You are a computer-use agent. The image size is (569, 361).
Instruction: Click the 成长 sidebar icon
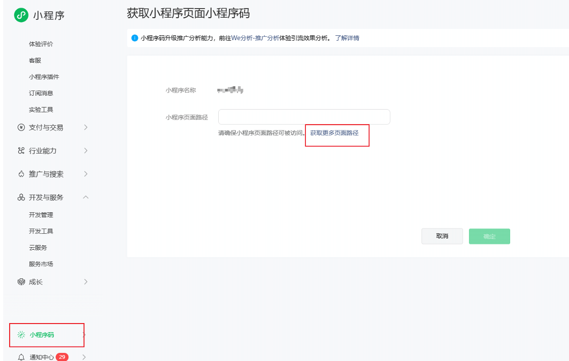coord(21,282)
